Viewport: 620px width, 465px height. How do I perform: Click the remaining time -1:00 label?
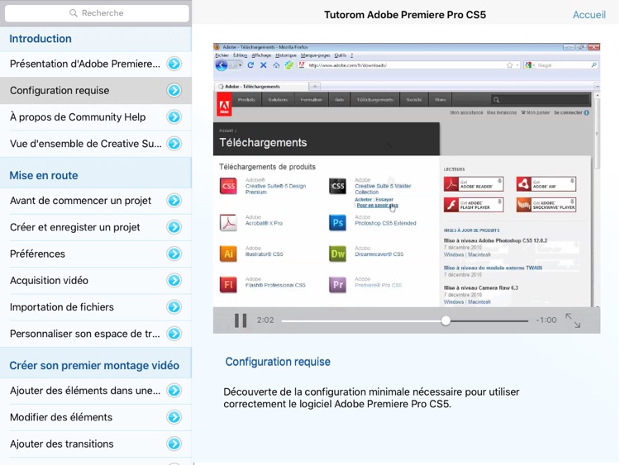click(546, 320)
